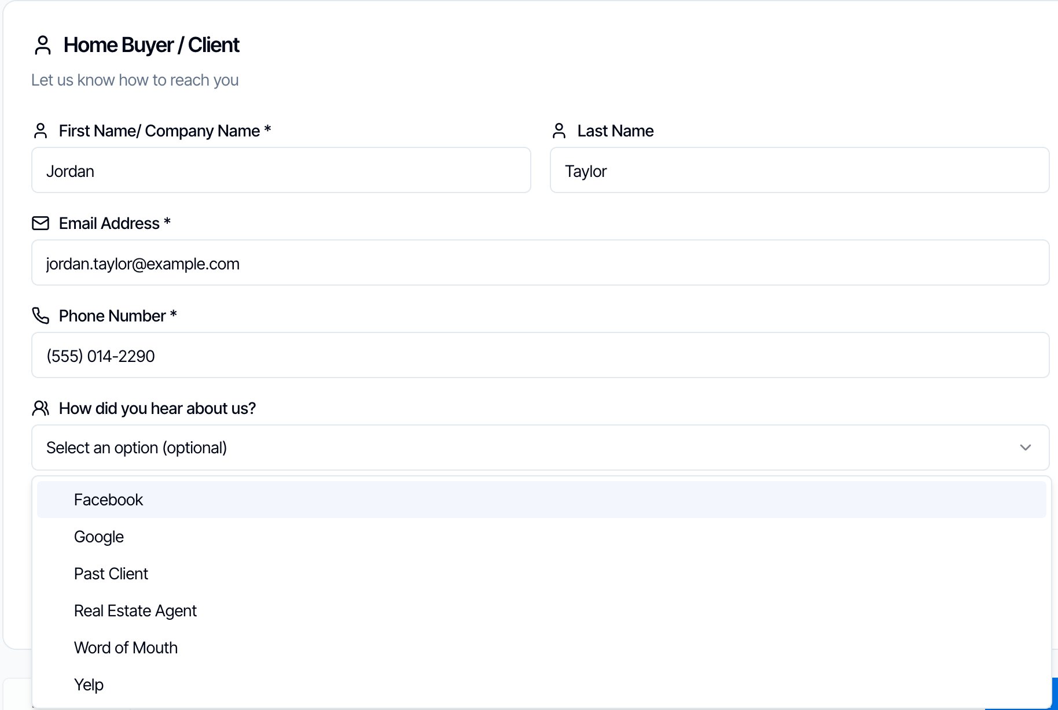Click the First Name/ Company Name * label
The image size is (1058, 710).
(x=165, y=131)
